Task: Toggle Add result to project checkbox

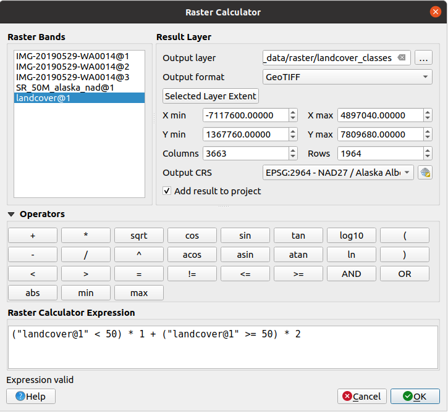Action: tap(167, 191)
